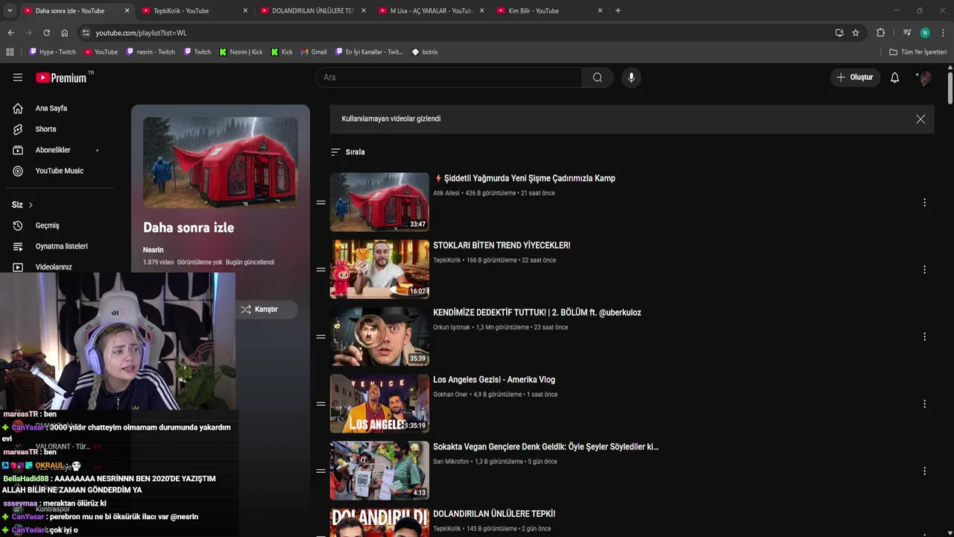Reload the page in Chrome
This screenshot has height=537, width=954.
[x=46, y=33]
